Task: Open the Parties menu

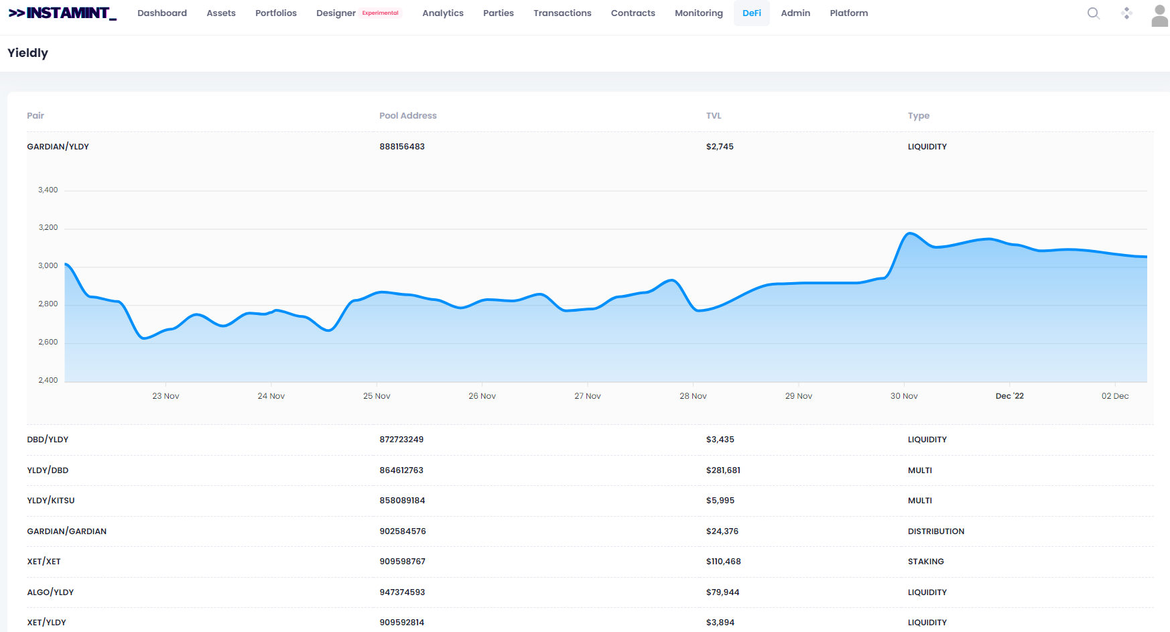Action: (x=499, y=13)
